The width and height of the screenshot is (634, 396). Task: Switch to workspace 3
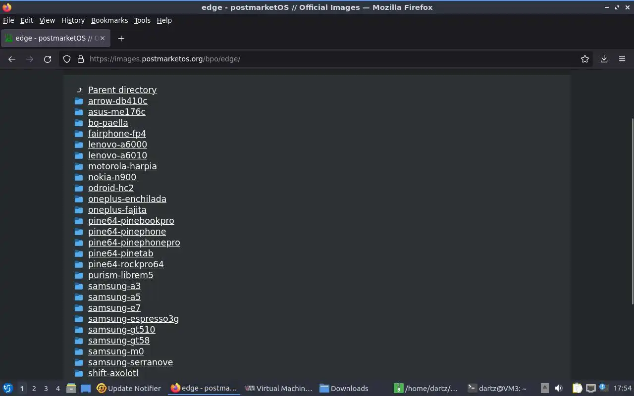pyautogui.click(x=46, y=389)
